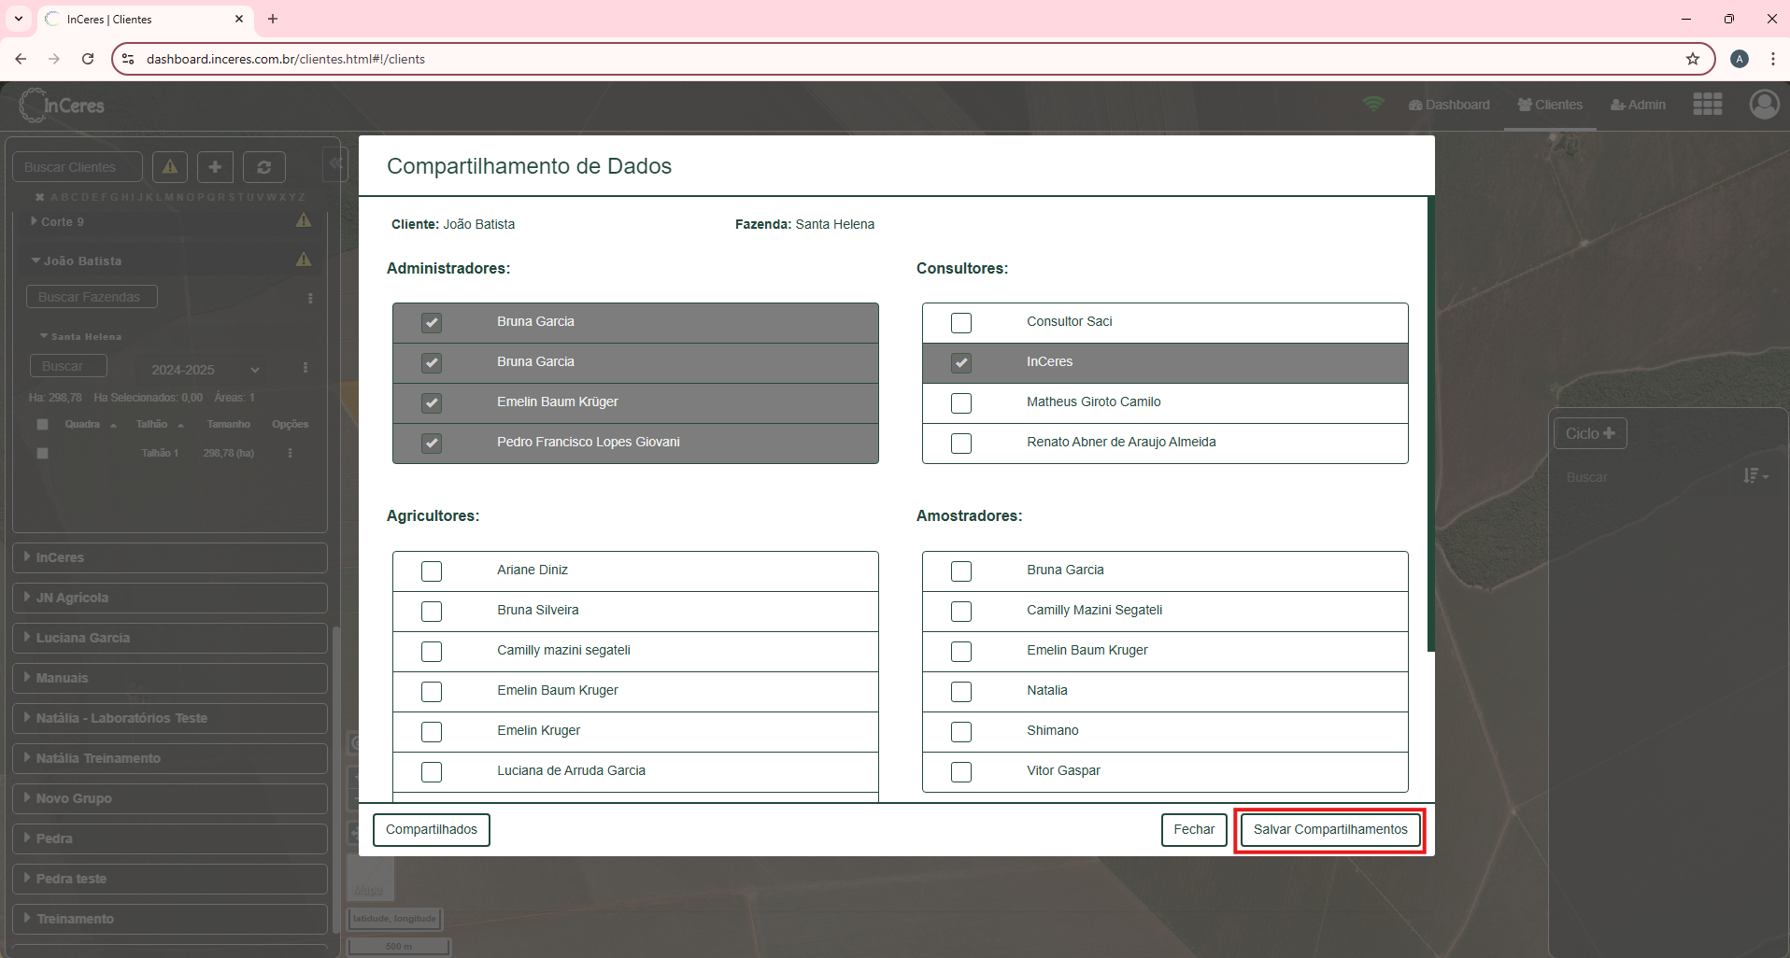This screenshot has width=1790, height=958.
Task: Check Shimano amostrador
Action: pyautogui.click(x=961, y=732)
